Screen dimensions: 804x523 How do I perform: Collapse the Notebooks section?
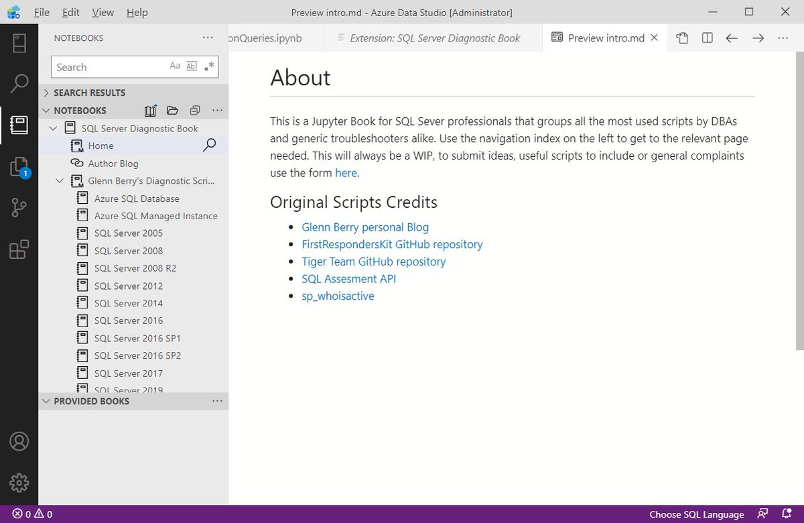point(46,111)
